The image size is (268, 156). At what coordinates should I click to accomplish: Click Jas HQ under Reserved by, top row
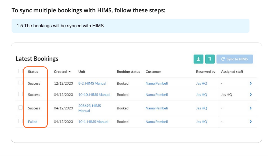coord(201,83)
